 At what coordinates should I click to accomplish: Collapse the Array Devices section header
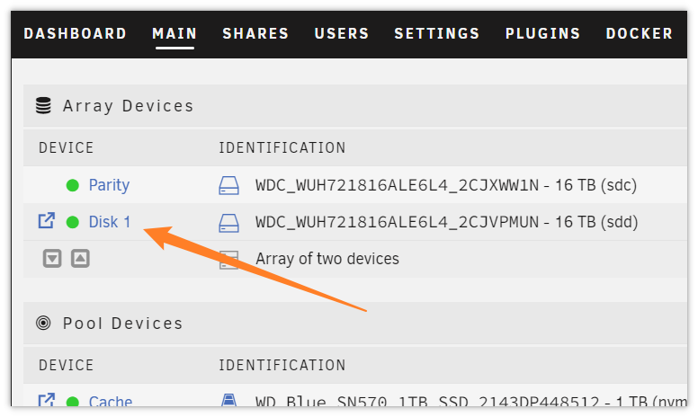pos(354,106)
